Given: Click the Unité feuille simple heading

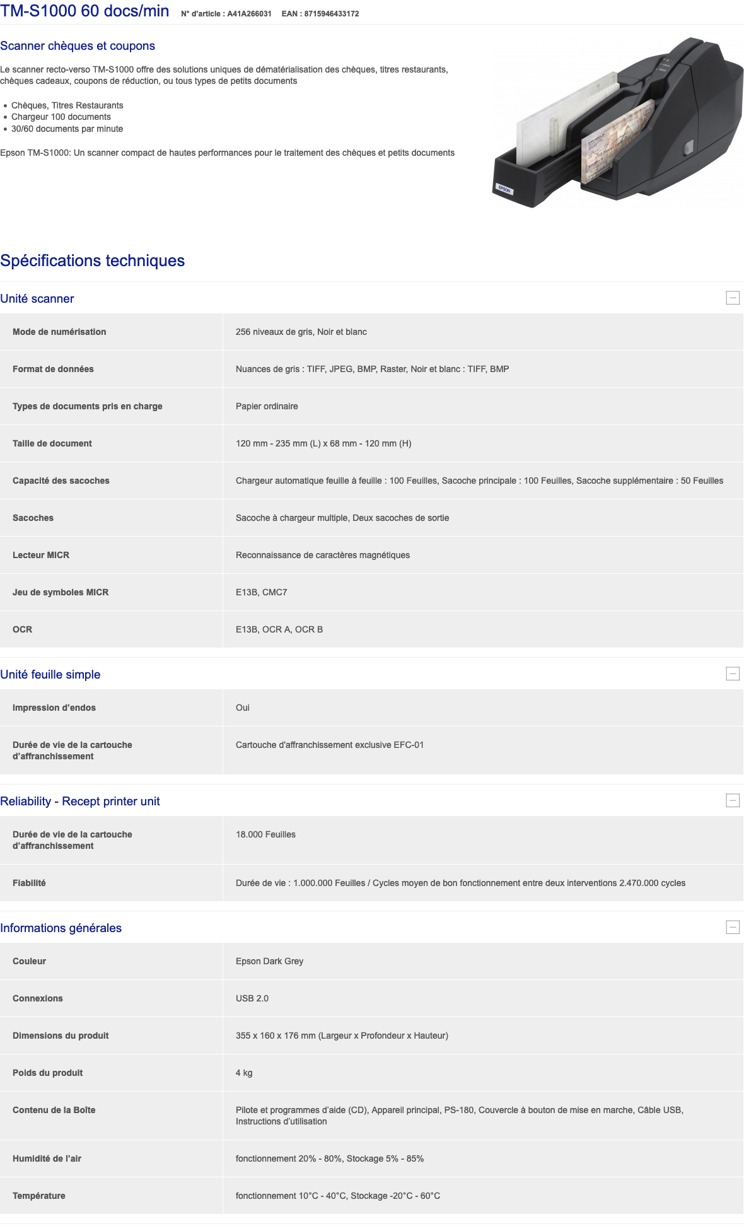Looking at the screenshot, I should click(50, 674).
